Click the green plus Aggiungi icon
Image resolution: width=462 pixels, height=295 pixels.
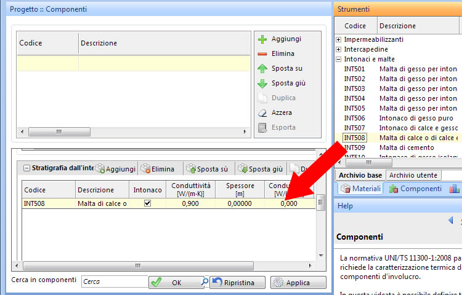click(x=262, y=39)
